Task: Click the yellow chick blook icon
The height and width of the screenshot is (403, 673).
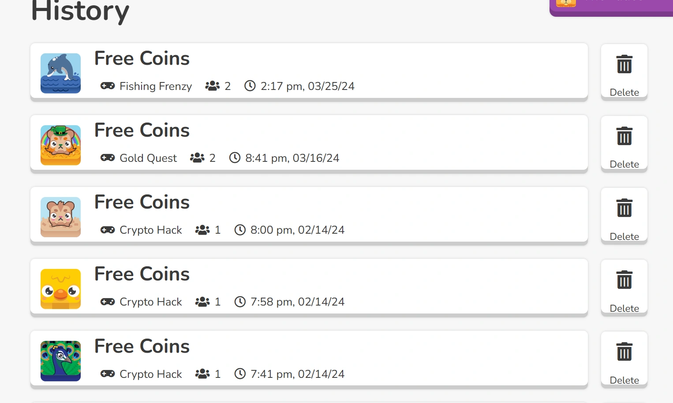Action: 60,289
